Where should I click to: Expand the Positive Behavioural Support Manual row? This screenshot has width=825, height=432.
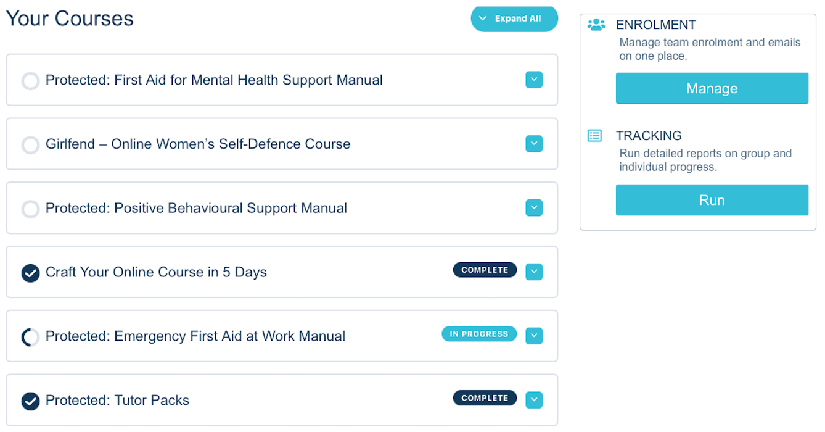pos(534,208)
